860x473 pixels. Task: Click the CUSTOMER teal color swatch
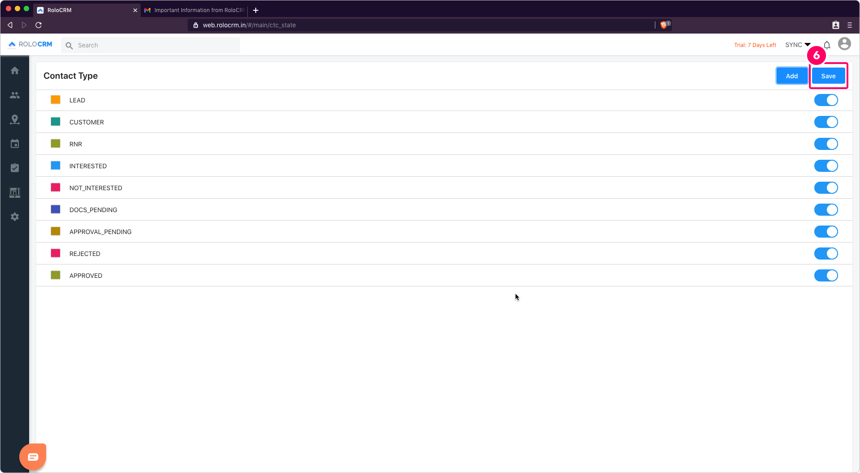(x=56, y=122)
